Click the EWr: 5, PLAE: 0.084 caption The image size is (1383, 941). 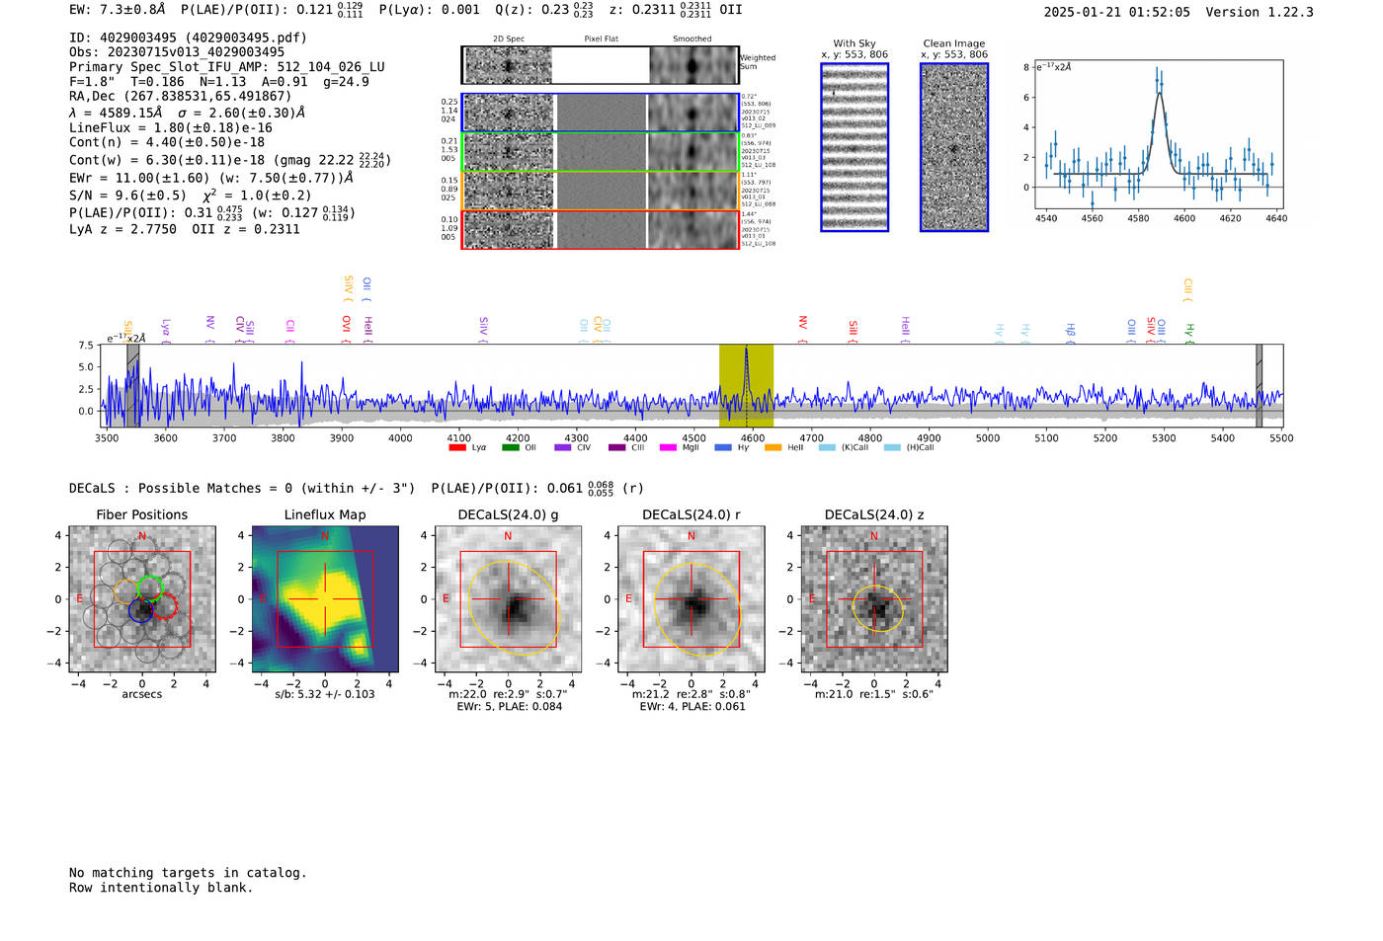(x=511, y=707)
